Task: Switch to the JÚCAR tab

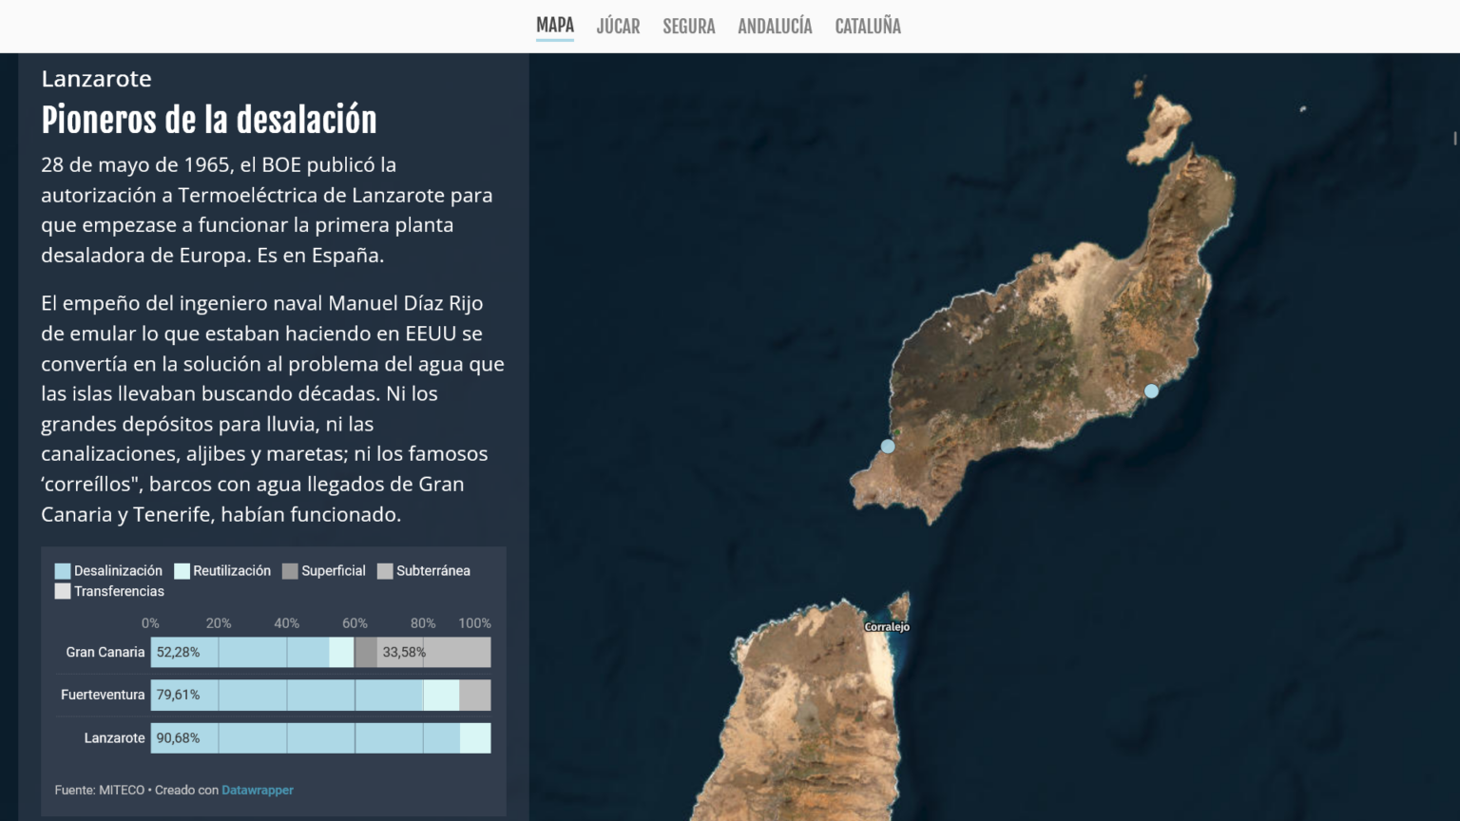Action: pyautogui.click(x=618, y=27)
